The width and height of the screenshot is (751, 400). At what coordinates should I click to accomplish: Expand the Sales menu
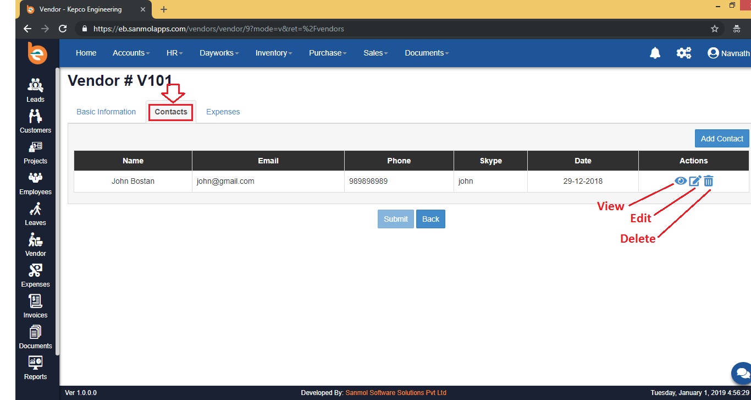375,53
